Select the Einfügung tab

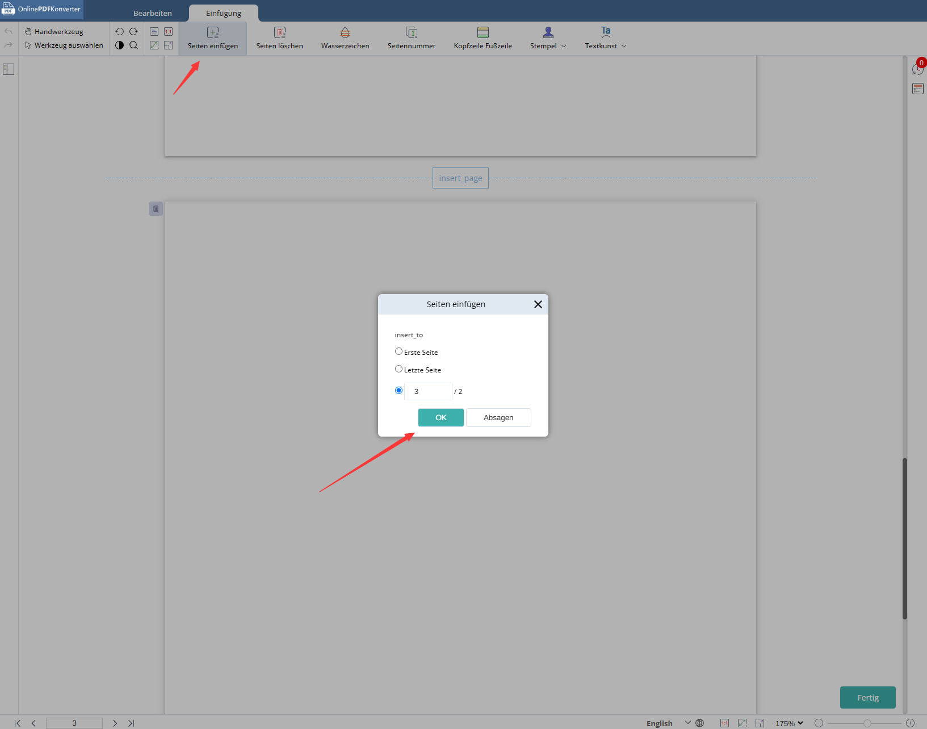[x=224, y=13]
